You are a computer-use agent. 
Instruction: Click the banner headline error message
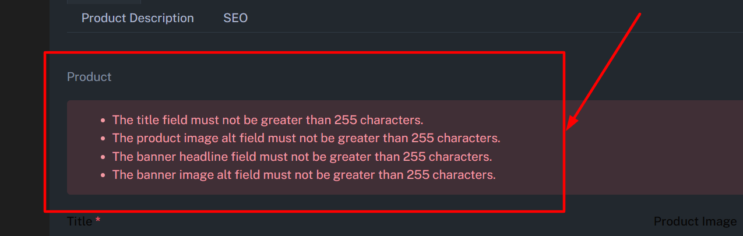click(302, 157)
